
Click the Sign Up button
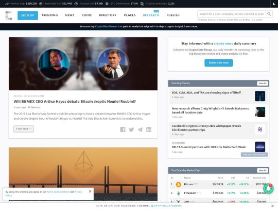coord(28,15)
